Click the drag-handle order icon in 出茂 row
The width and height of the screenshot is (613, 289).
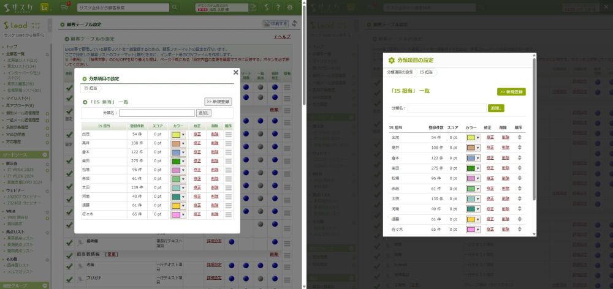click(229, 134)
